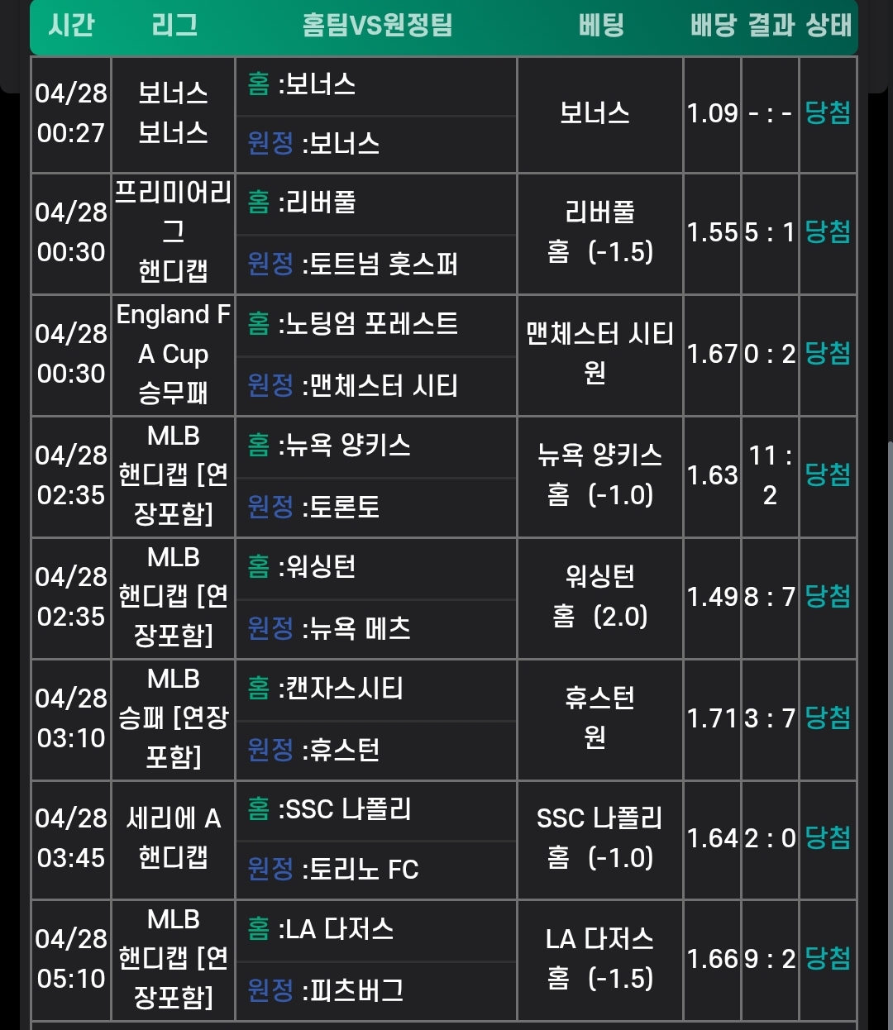The height and width of the screenshot is (1030, 893).
Task: Click the 1.71 odds for 휴스턴 bet
Action: coord(712,718)
